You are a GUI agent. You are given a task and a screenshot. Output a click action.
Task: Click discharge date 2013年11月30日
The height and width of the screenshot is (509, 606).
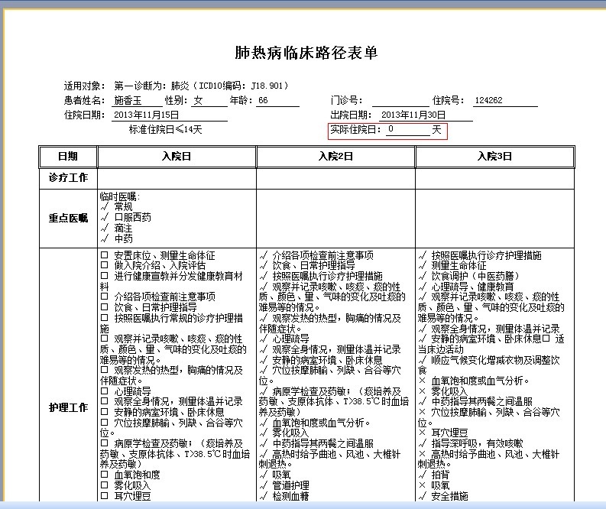click(x=425, y=115)
